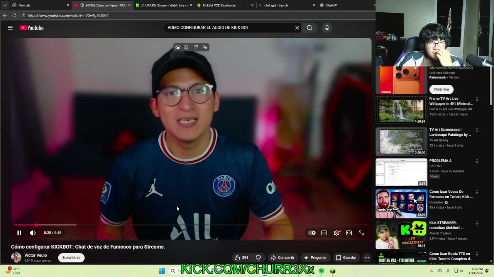Open Cómo Usar Botrix TTS title

[x=451, y=256]
